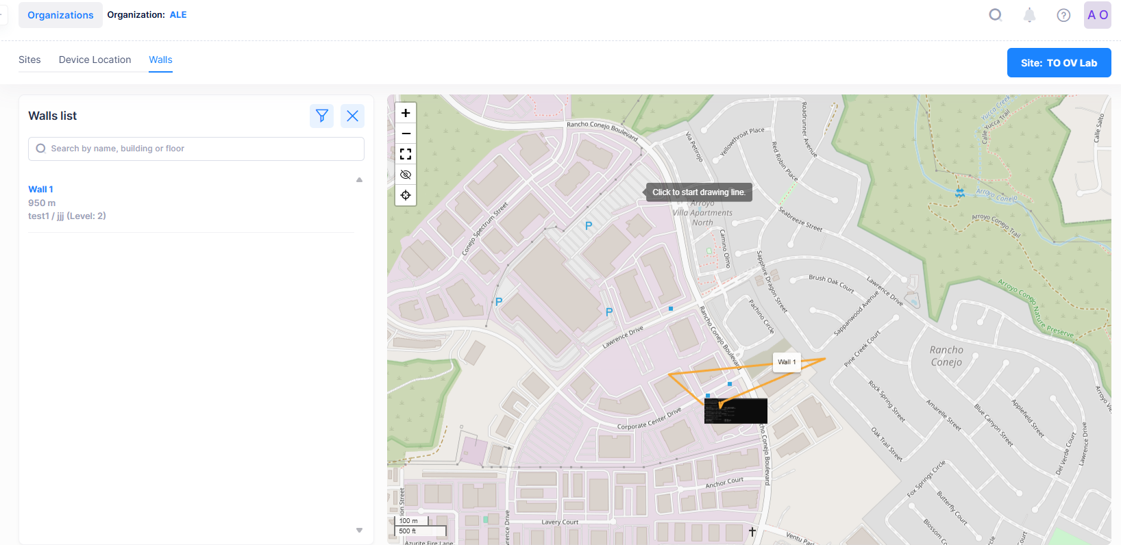Go to Organizations page
1121x545 pixels.
(x=60, y=15)
